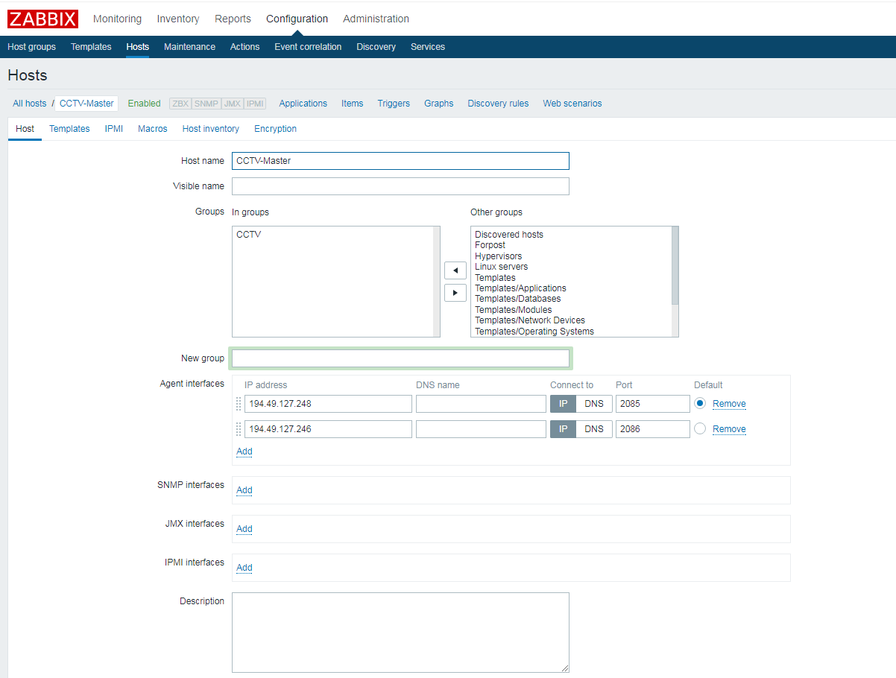Open the Monitoring menu
896x678 pixels.
pyautogui.click(x=117, y=19)
